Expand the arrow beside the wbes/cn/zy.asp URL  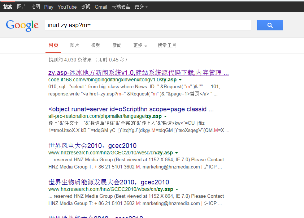177,189
